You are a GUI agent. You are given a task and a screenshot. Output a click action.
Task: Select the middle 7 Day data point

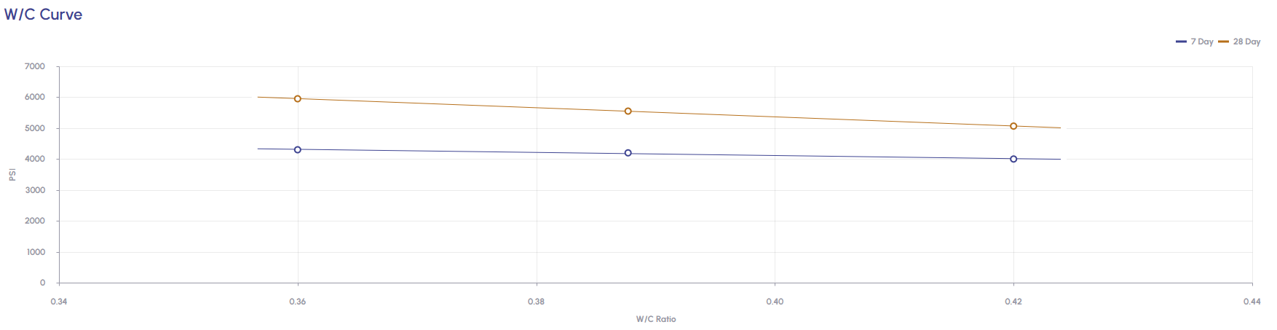[628, 153]
